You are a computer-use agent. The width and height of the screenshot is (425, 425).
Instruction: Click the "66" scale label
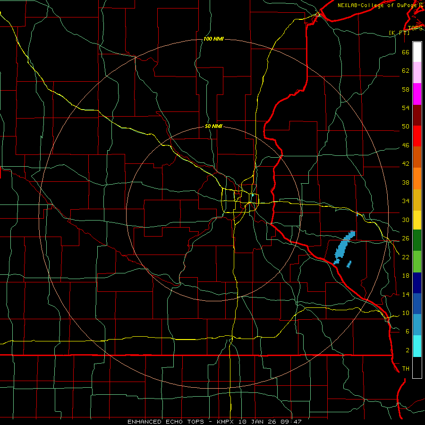tap(406, 52)
